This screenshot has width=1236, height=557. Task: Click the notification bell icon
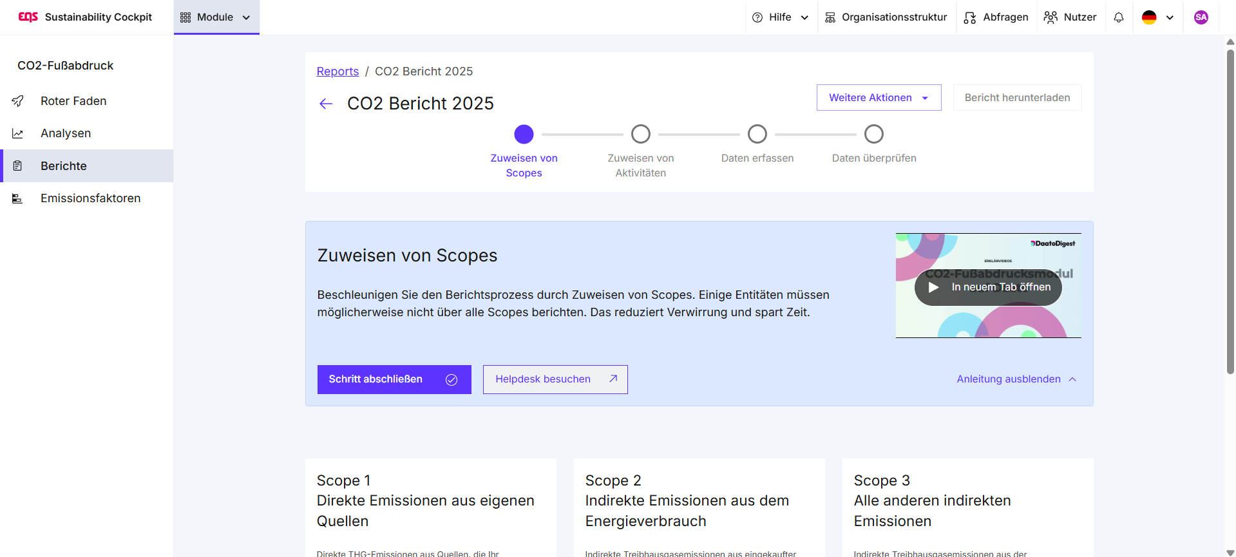[1119, 17]
